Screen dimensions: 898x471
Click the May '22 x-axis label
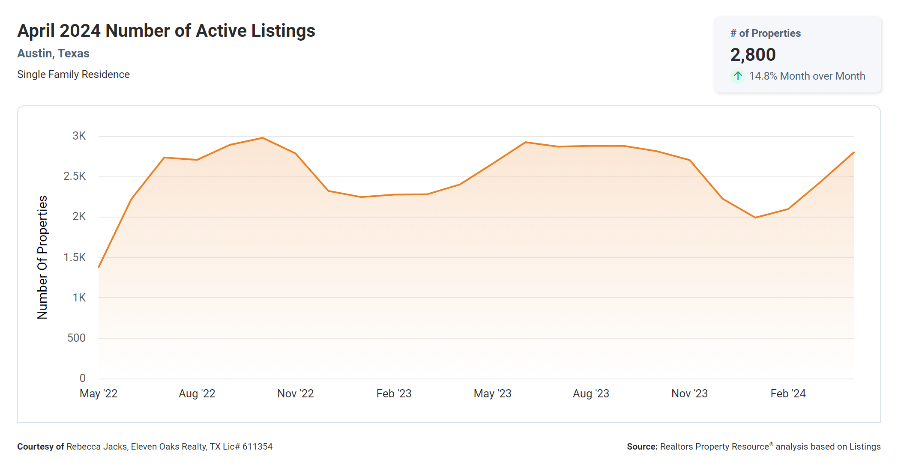[x=99, y=393]
